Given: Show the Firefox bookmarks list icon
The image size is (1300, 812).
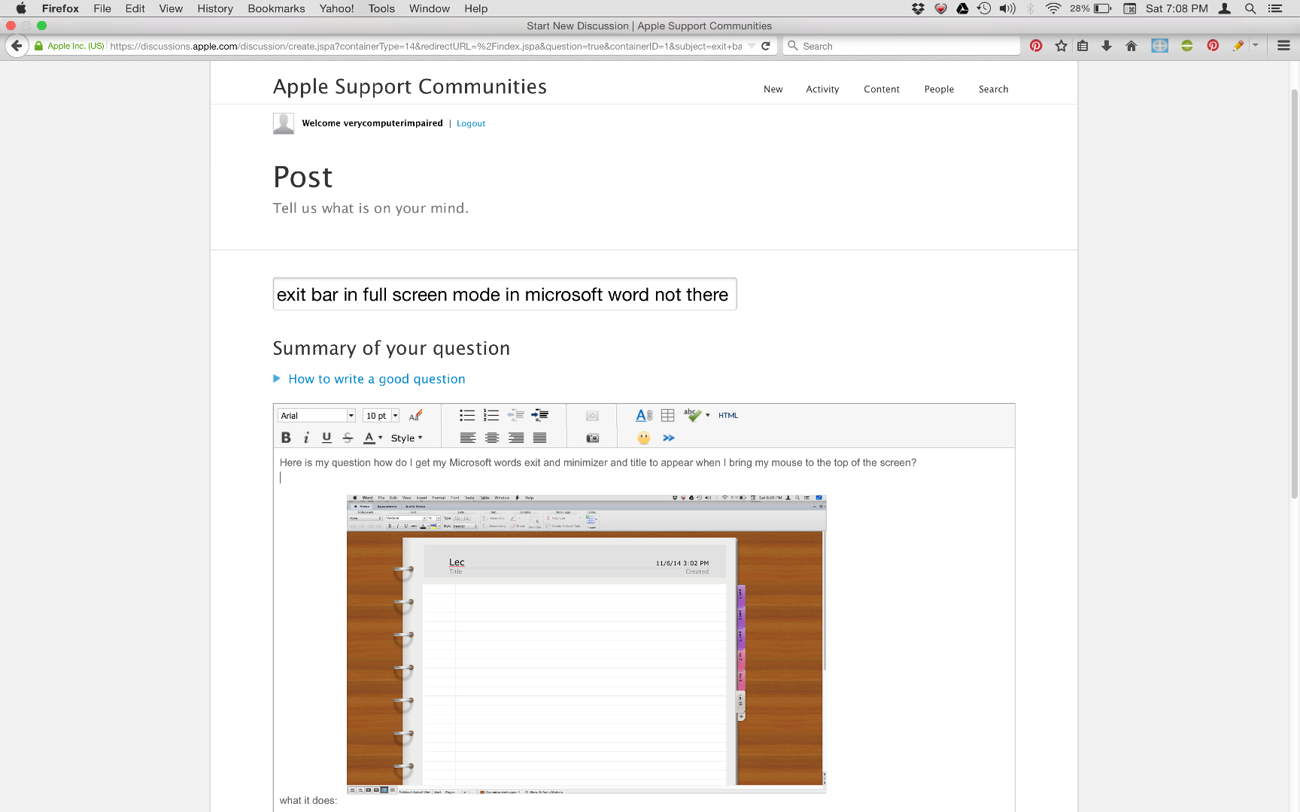Looking at the screenshot, I should pyautogui.click(x=1083, y=46).
